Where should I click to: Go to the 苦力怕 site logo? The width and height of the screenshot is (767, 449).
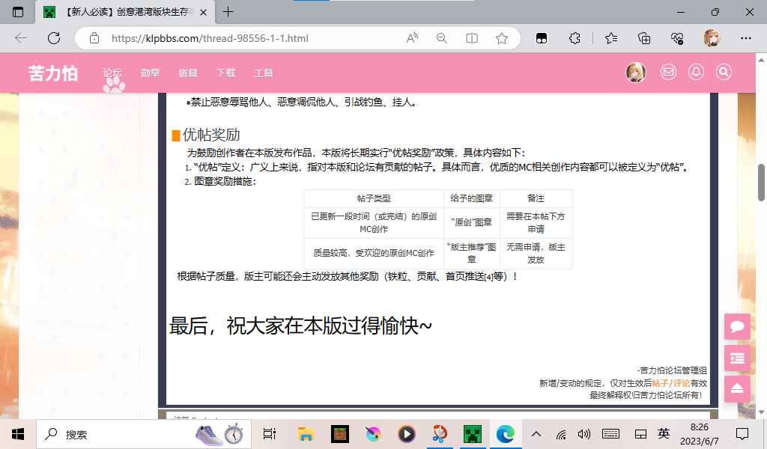click(53, 73)
